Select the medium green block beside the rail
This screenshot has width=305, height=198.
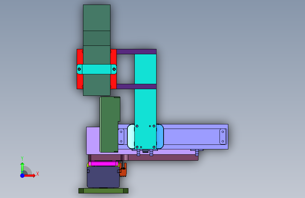pos(109,124)
